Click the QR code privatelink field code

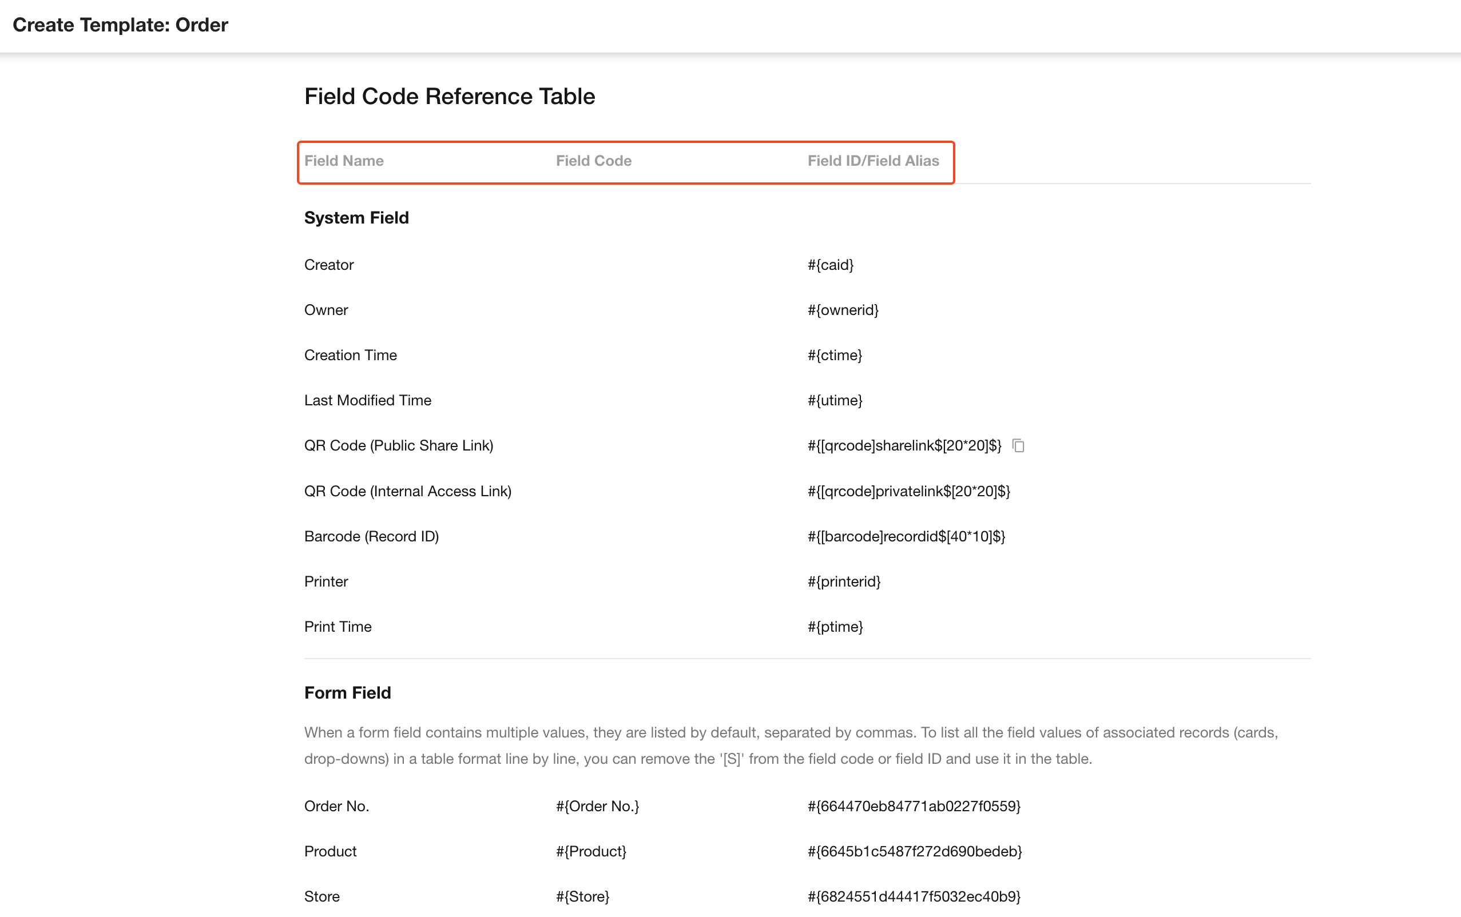click(908, 491)
